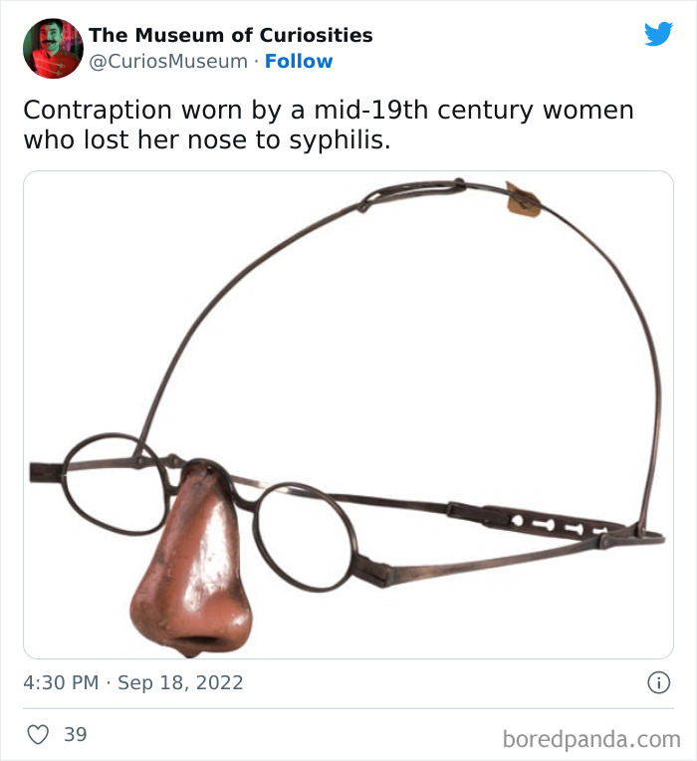Click the 4:30 PM time stamp
This screenshot has height=761, width=697.
(62, 683)
